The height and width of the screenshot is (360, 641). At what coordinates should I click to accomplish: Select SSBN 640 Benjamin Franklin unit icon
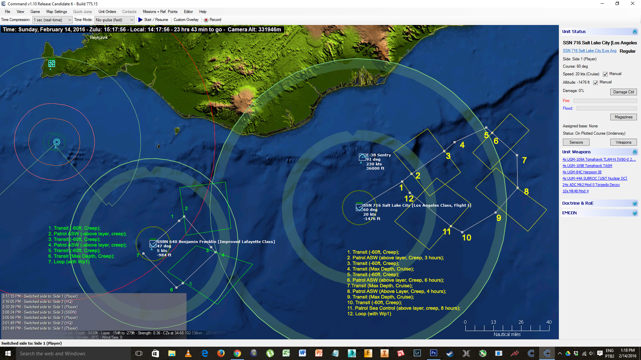[x=153, y=244]
